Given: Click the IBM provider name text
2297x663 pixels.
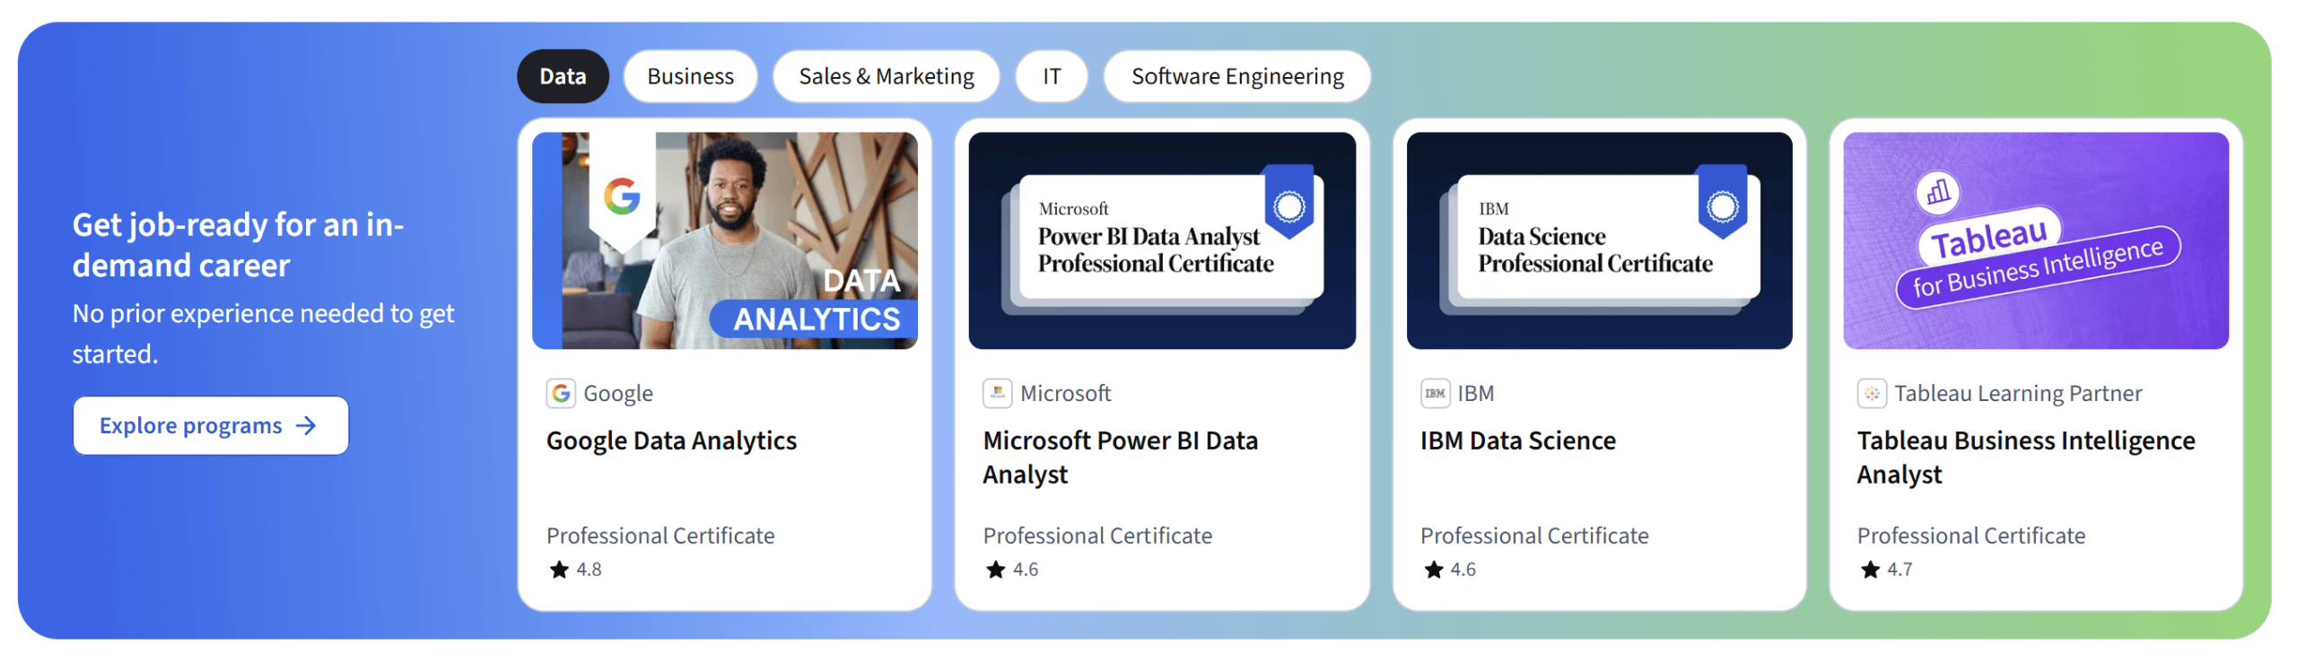Looking at the screenshot, I should 1475,393.
